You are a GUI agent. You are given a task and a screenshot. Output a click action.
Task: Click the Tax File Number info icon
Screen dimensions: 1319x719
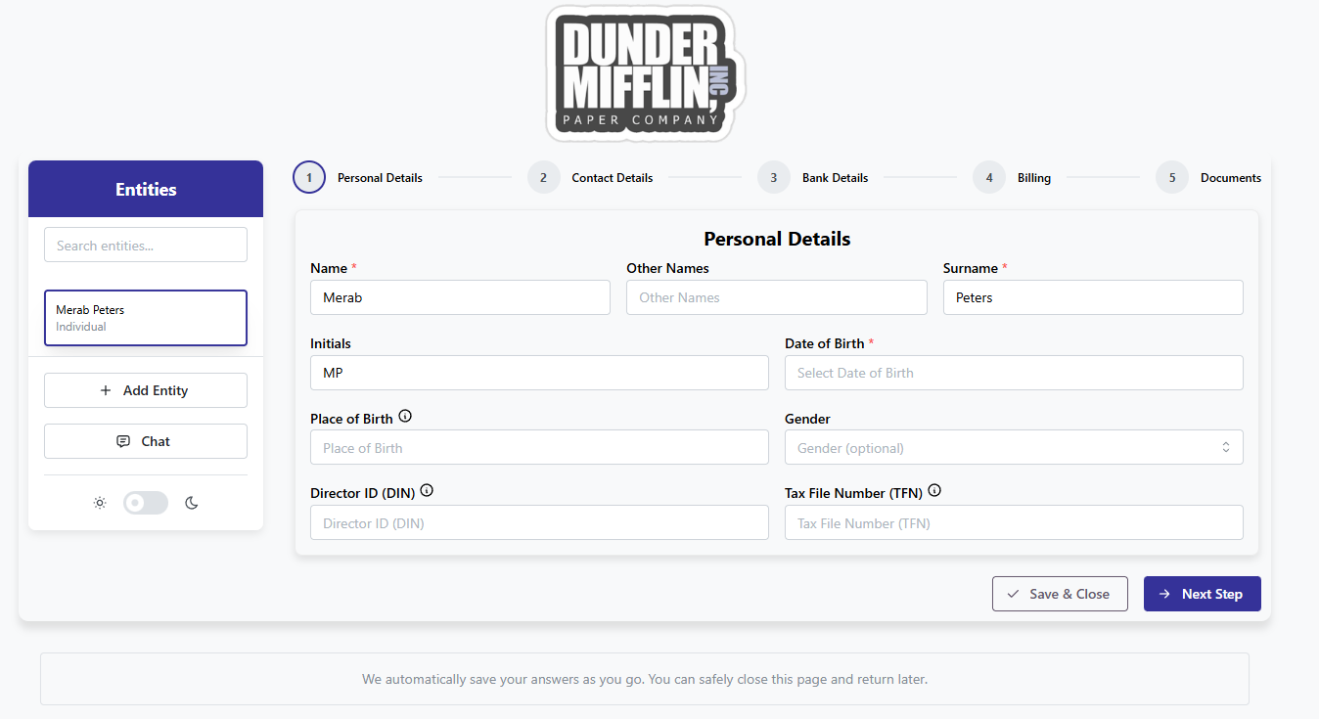point(934,491)
